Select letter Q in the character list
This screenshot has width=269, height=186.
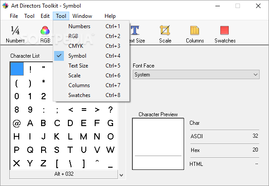pos(30,150)
